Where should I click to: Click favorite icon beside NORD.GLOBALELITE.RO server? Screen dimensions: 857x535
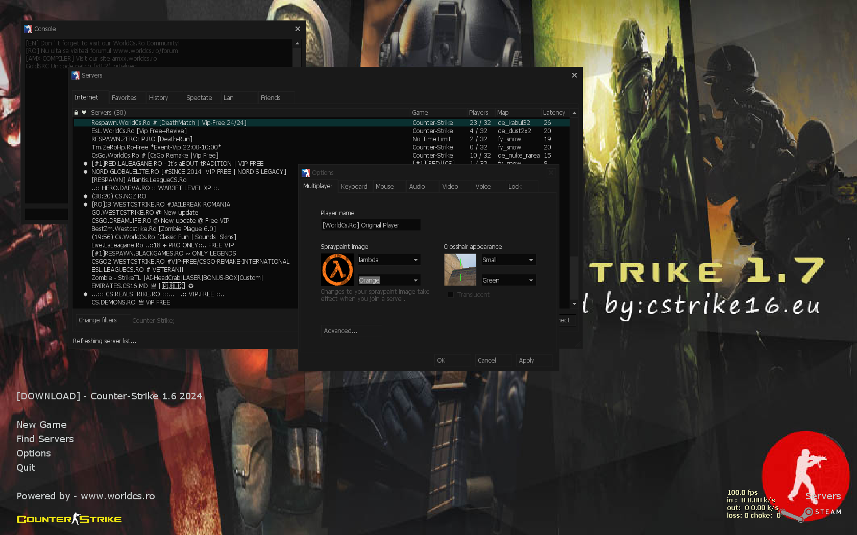pos(85,172)
